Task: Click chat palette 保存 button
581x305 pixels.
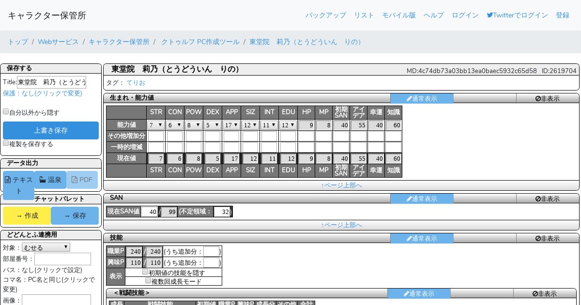Action: pyautogui.click(x=75, y=216)
